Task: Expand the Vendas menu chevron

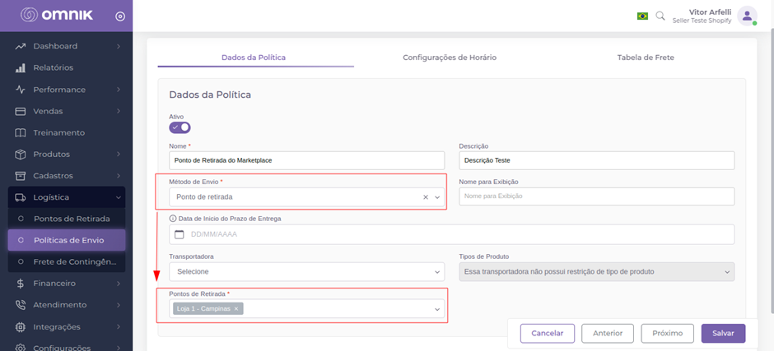Action: pyautogui.click(x=119, y=112)
